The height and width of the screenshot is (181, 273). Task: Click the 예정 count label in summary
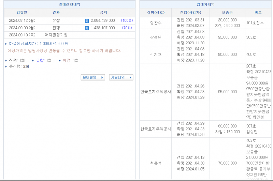(67, 60)
